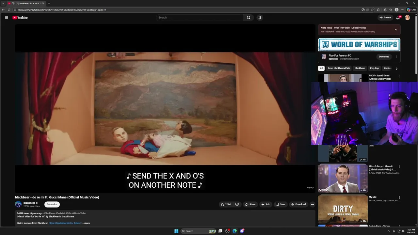This screenshot has height=235, width=418.
Task: Click the Ask button
Action: (265, 204)
